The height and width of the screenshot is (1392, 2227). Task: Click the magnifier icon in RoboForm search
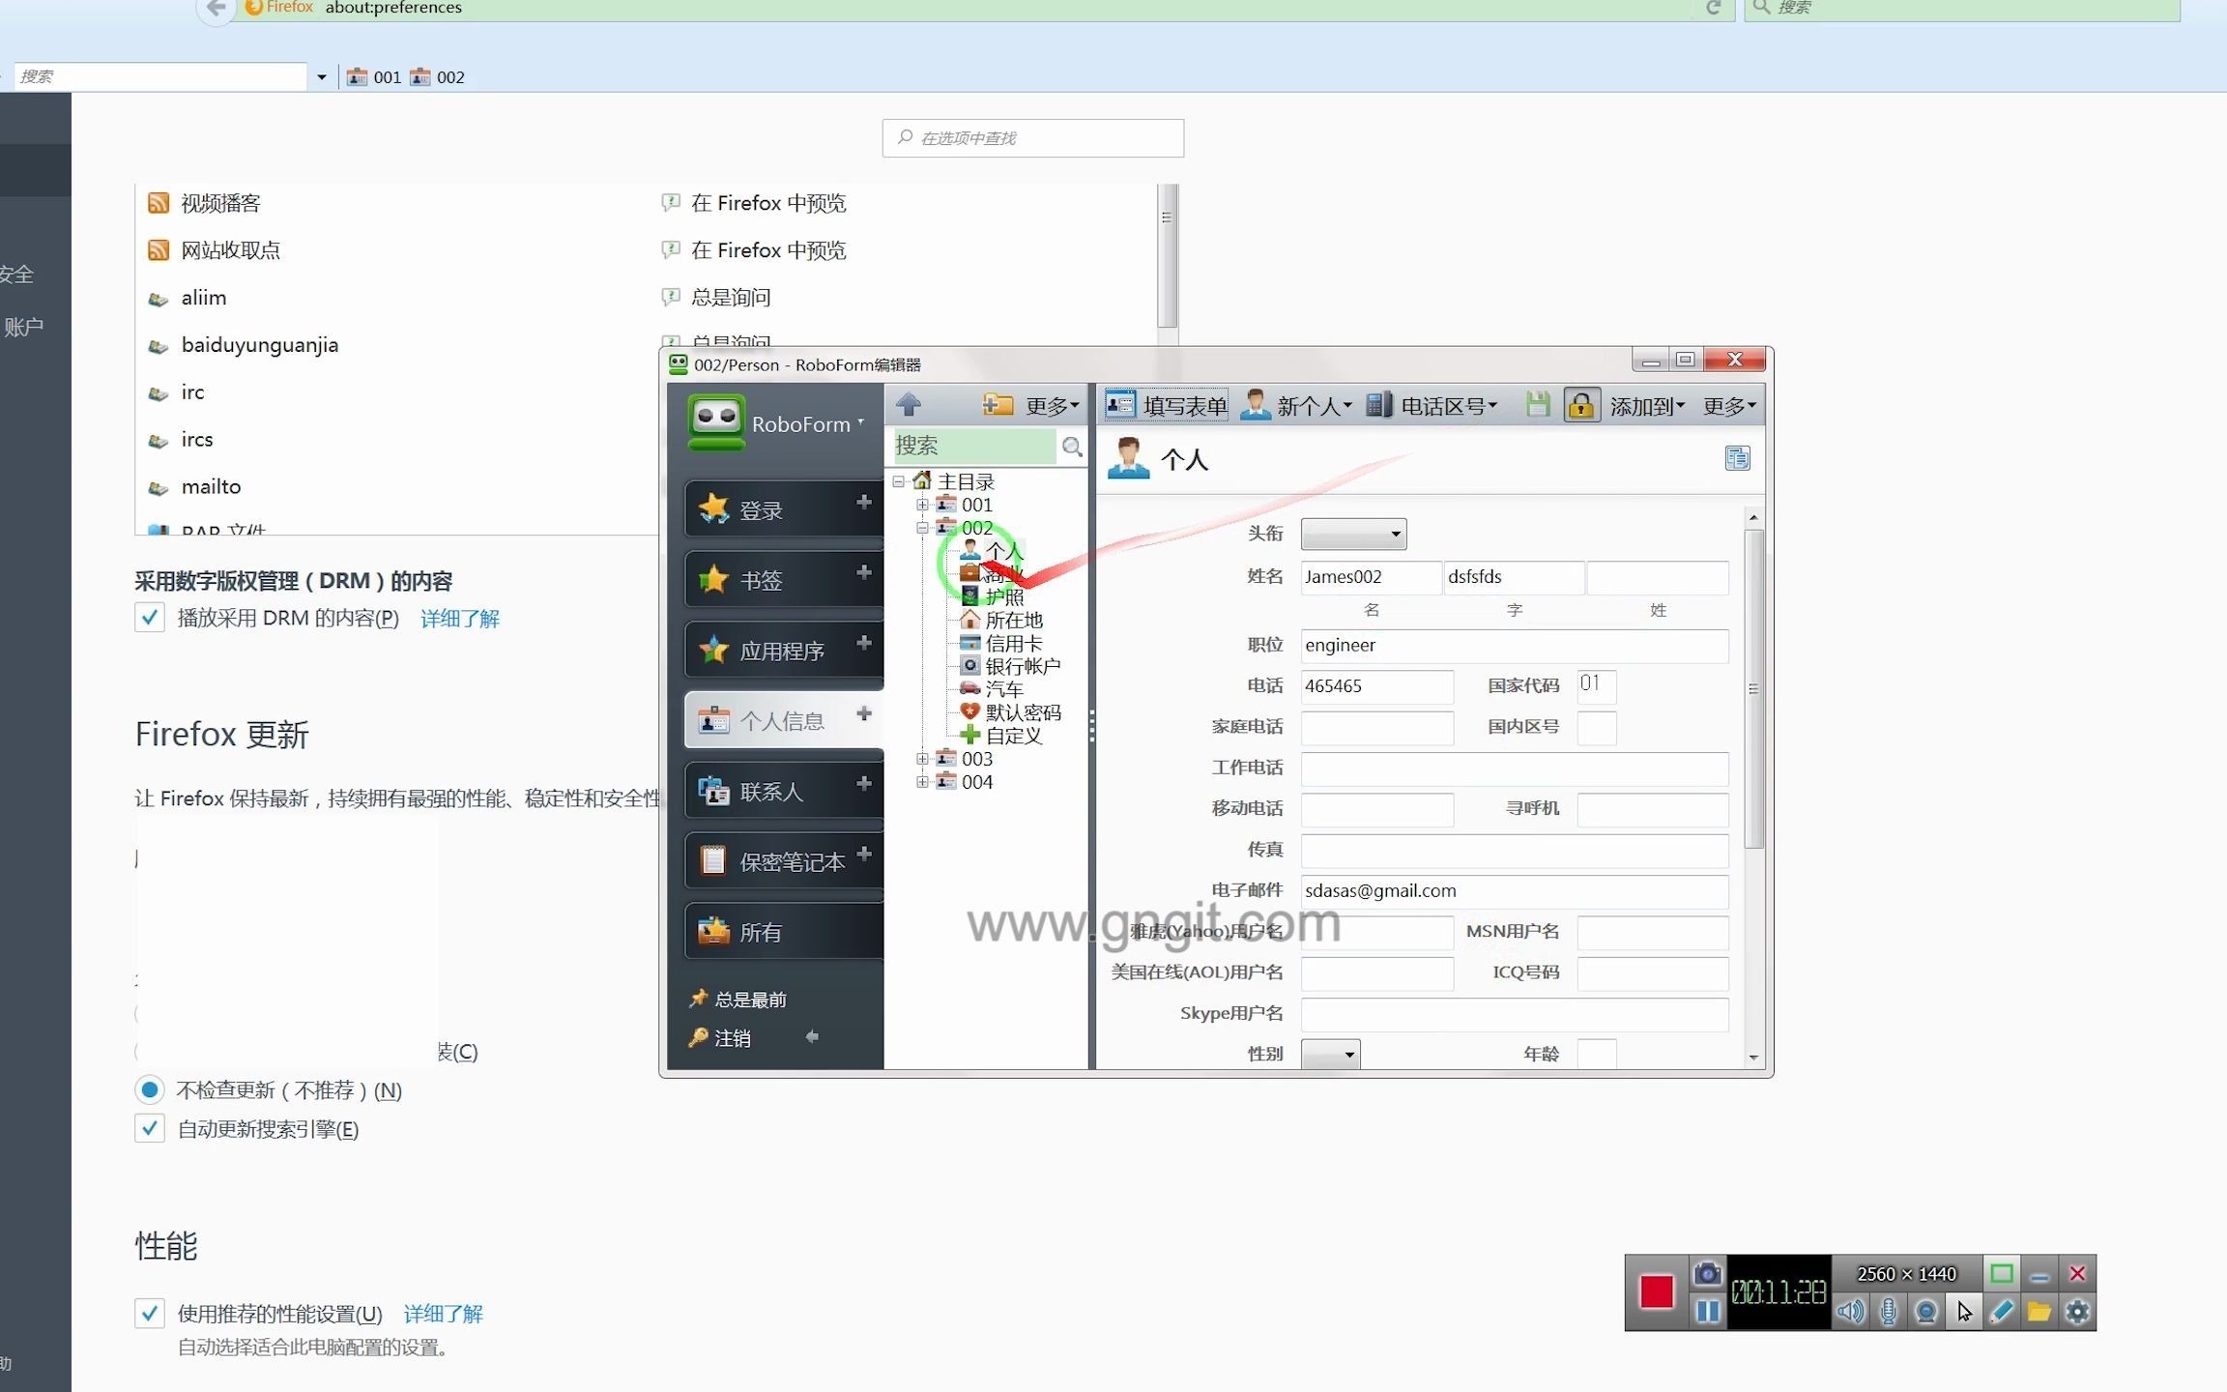point(1071,446)
